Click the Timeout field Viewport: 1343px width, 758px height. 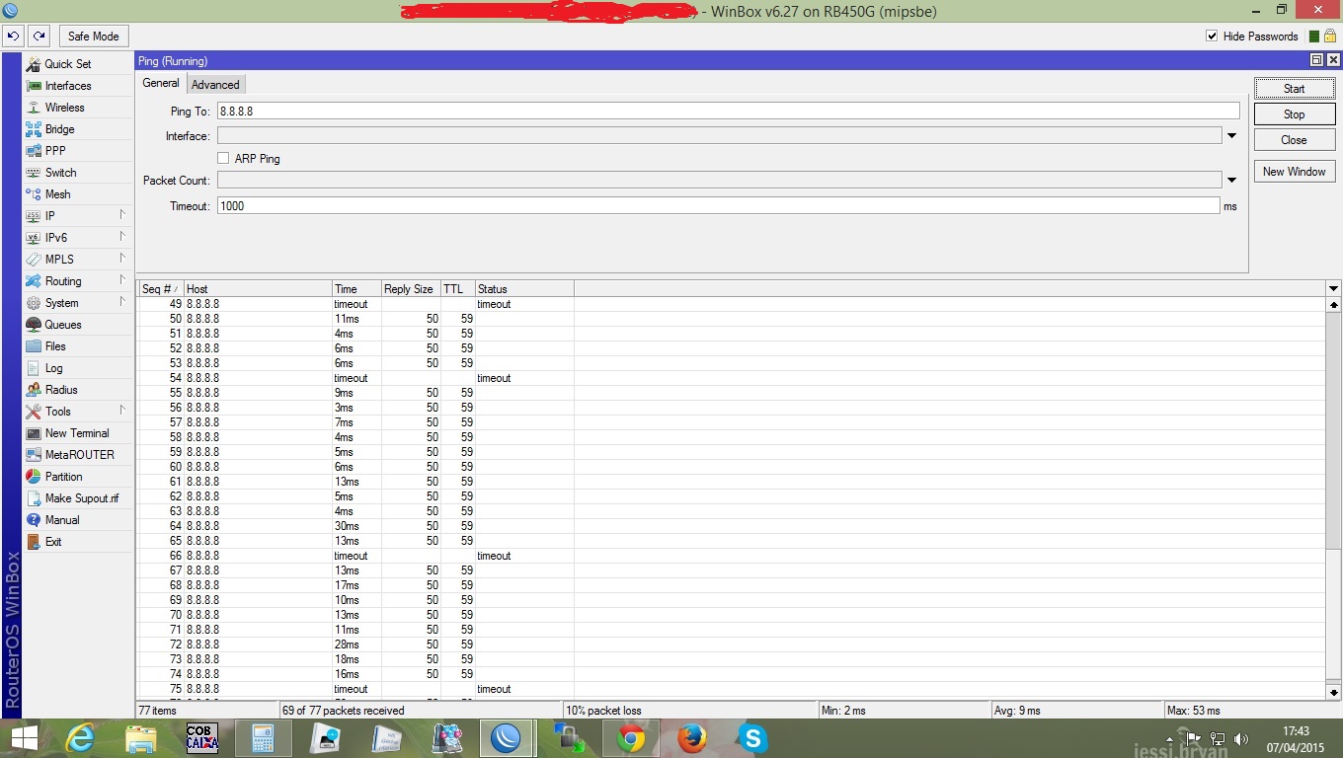pyautogui.click(x=718, y=206)
